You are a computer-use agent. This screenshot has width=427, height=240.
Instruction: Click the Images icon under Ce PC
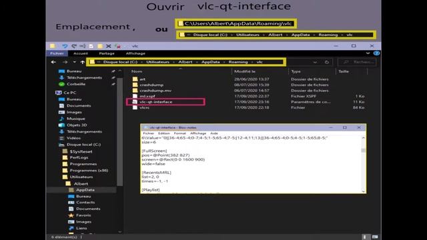click(61, 112)
